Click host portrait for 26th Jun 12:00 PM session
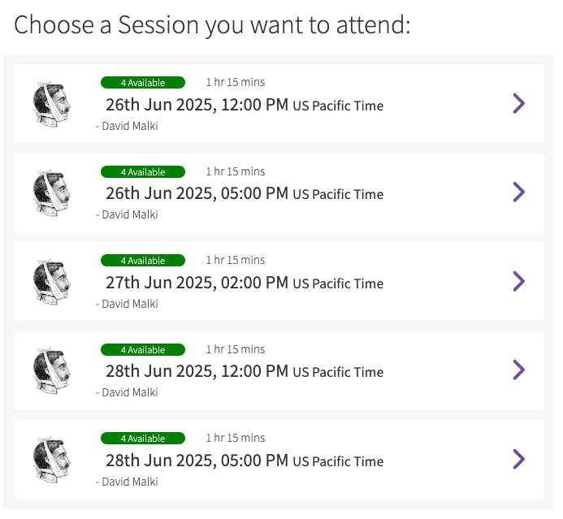 pos(51,104)
